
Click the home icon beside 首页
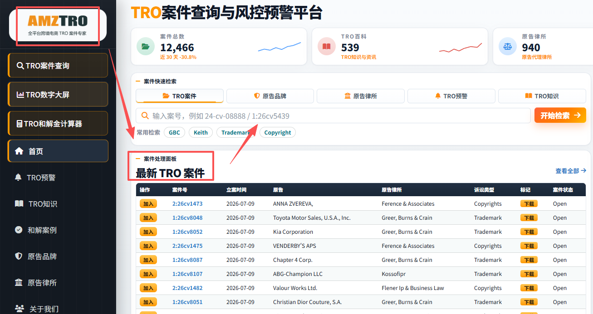coord(19,151)
